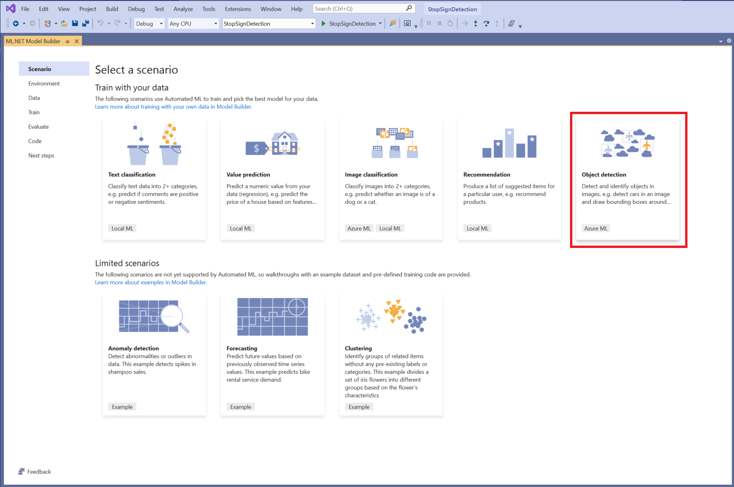Click the Navigate Backward arrow icon
The height and width of the screenshot is (487, 734).
point(16,23)
